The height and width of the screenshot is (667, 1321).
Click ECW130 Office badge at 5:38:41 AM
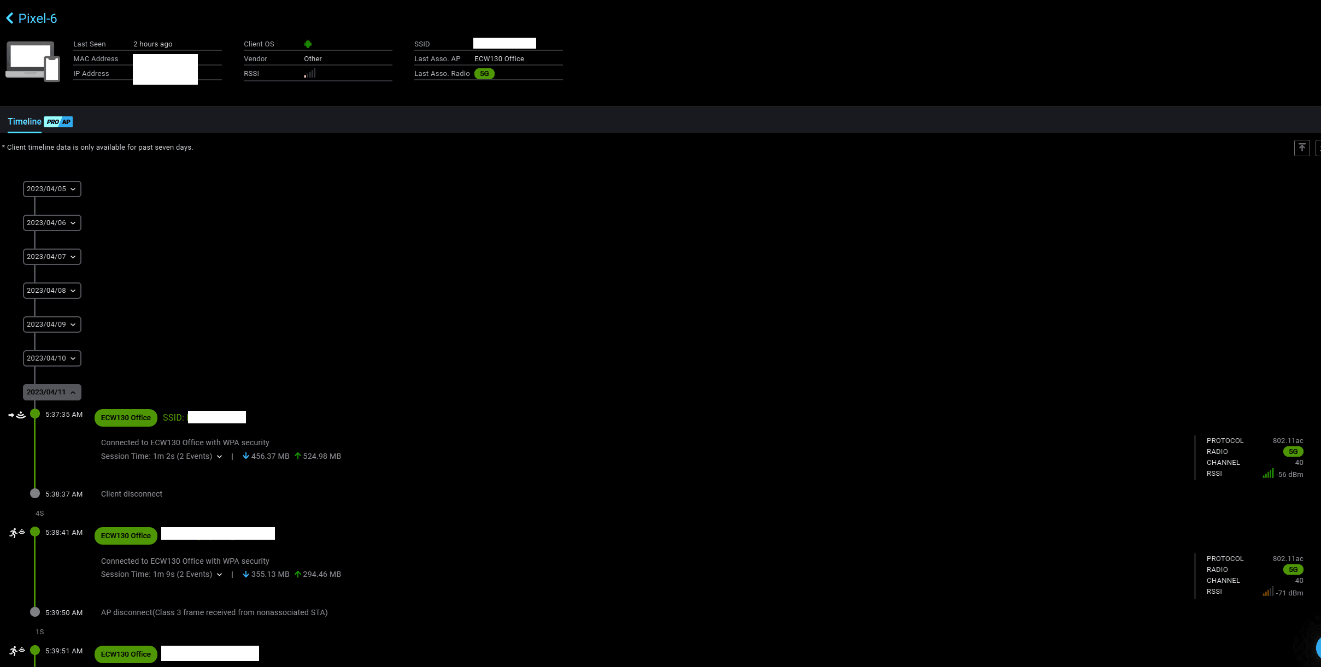[126, 536]
